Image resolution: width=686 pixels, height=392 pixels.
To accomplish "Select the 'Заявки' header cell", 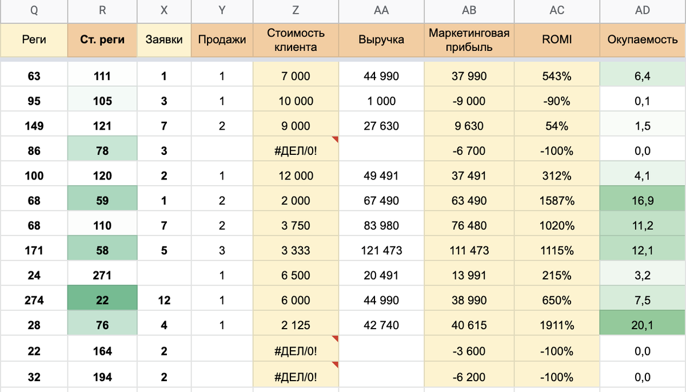I will (164, 40).
